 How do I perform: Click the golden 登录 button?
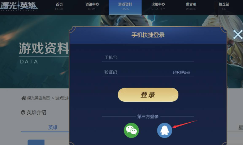[148, 95]
